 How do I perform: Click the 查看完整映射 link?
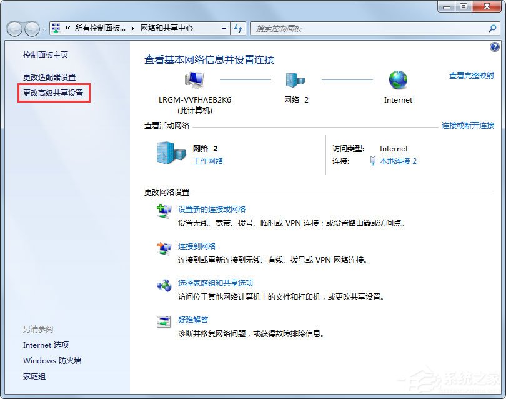[471, 74]
